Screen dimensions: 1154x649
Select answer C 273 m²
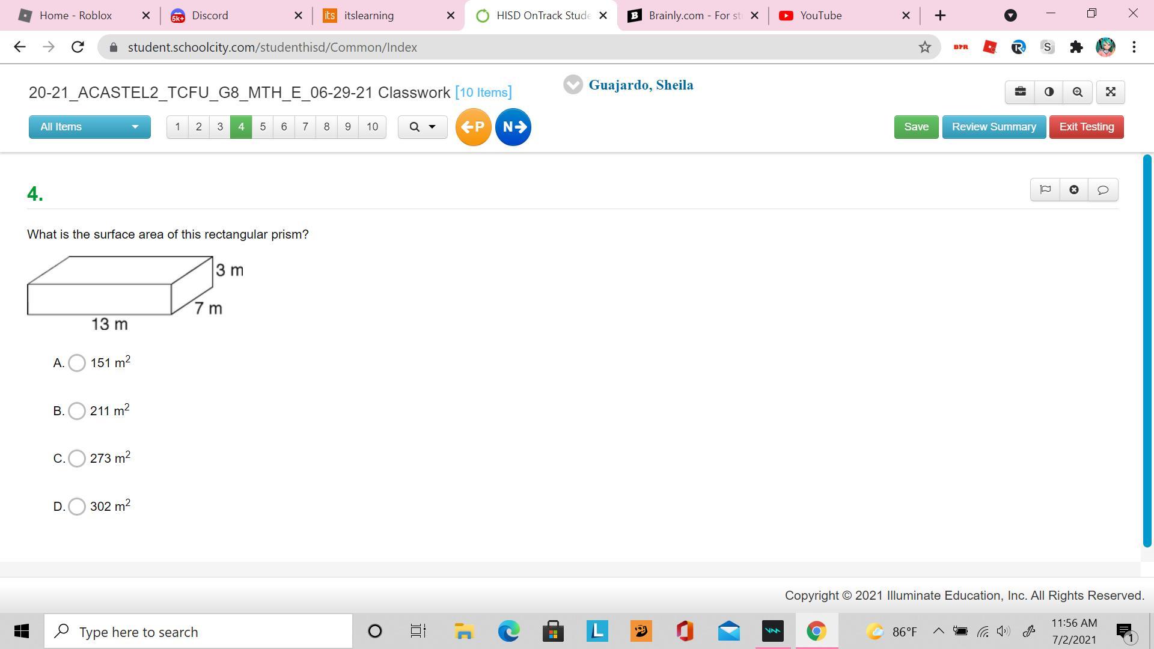(x=77, y=459)
